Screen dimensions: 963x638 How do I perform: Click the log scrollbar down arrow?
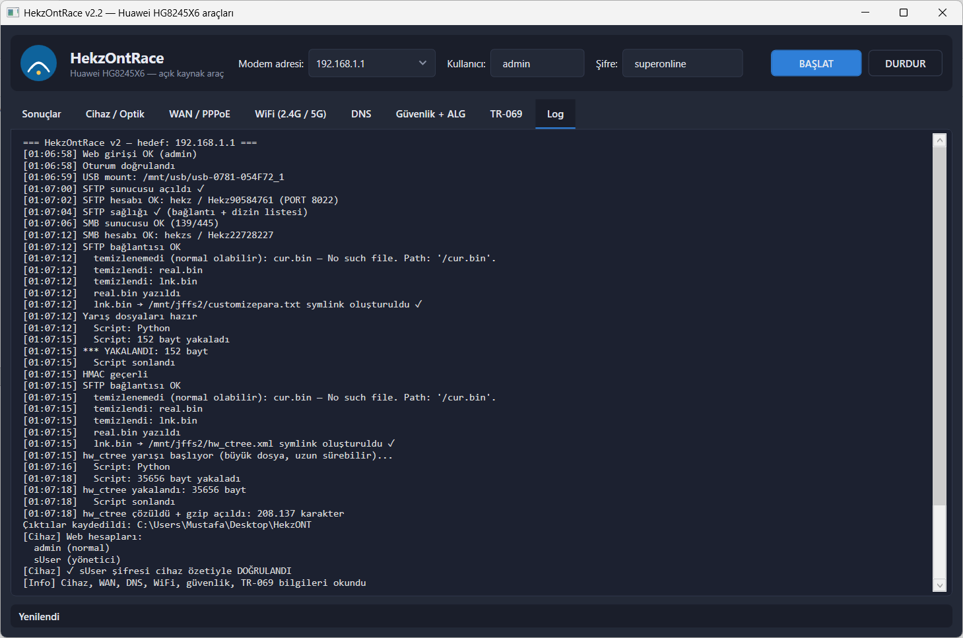[x=940, y=585]
